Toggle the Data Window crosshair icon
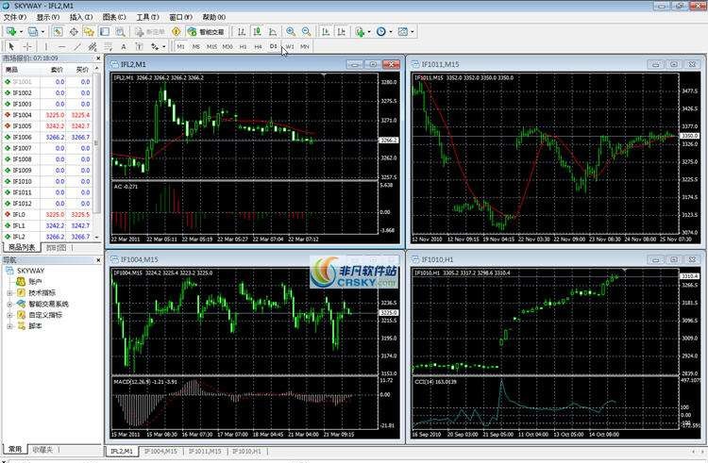708x463 pixels. (x=74, y=31)
